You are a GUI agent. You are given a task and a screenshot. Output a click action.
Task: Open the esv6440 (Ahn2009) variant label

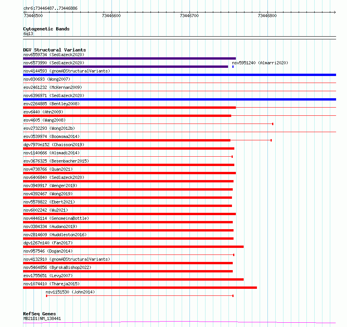[x=43, y=112]
